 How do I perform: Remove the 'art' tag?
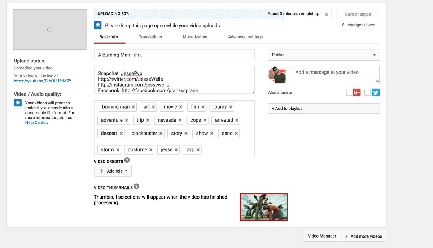pyautogui.click(x=153, y=107)
